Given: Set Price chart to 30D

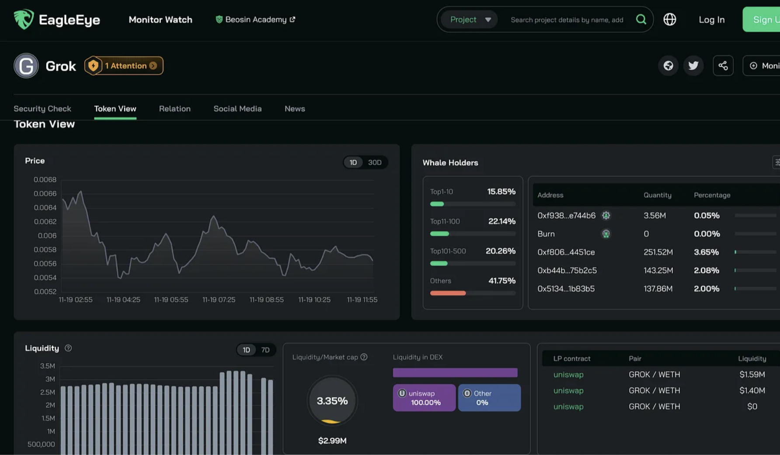Looking at the screenshot, I should point(375,162).
